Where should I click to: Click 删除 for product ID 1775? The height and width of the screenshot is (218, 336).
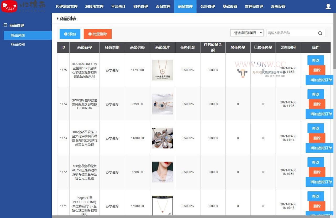tap(317, 70)
